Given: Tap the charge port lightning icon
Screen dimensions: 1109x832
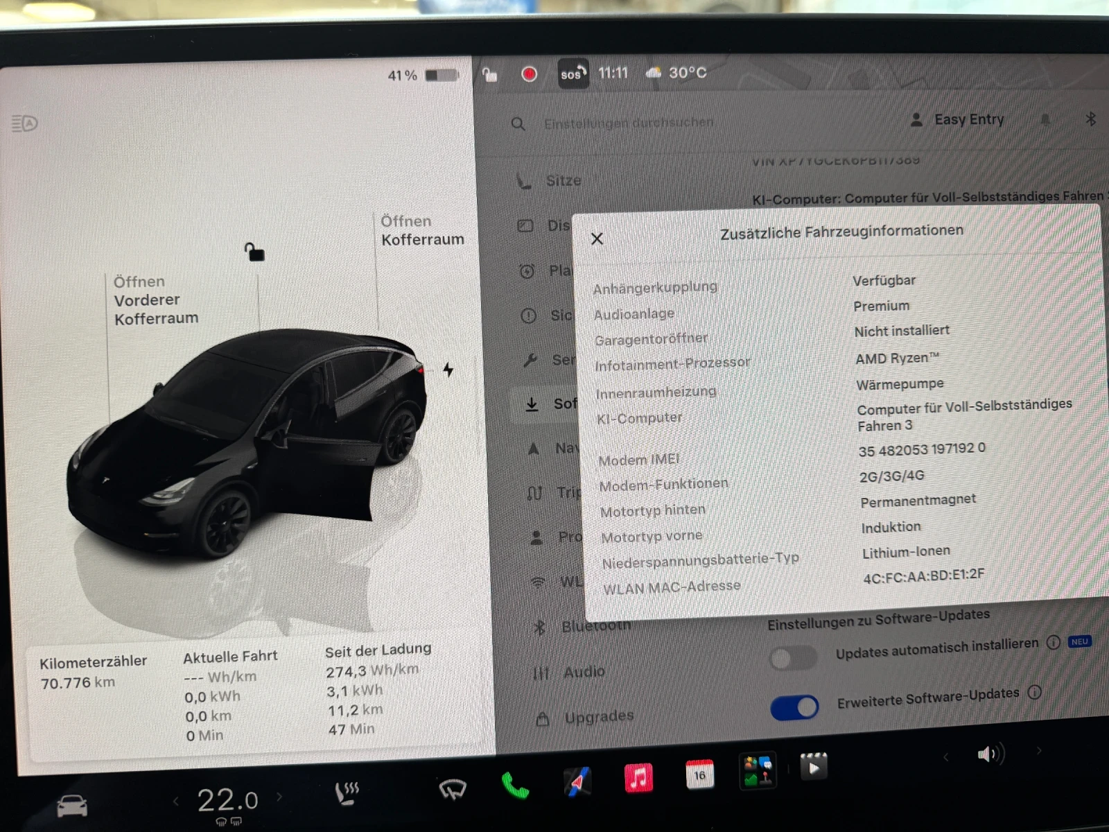Looking at the screenshot, I should [x=448, y=370].
